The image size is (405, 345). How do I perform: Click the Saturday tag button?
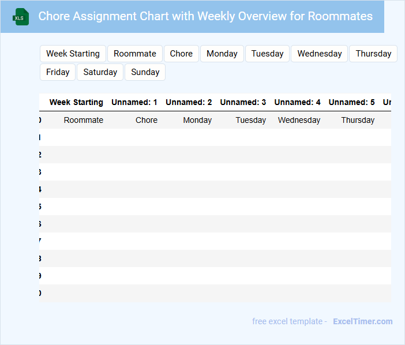pos(100,72)
